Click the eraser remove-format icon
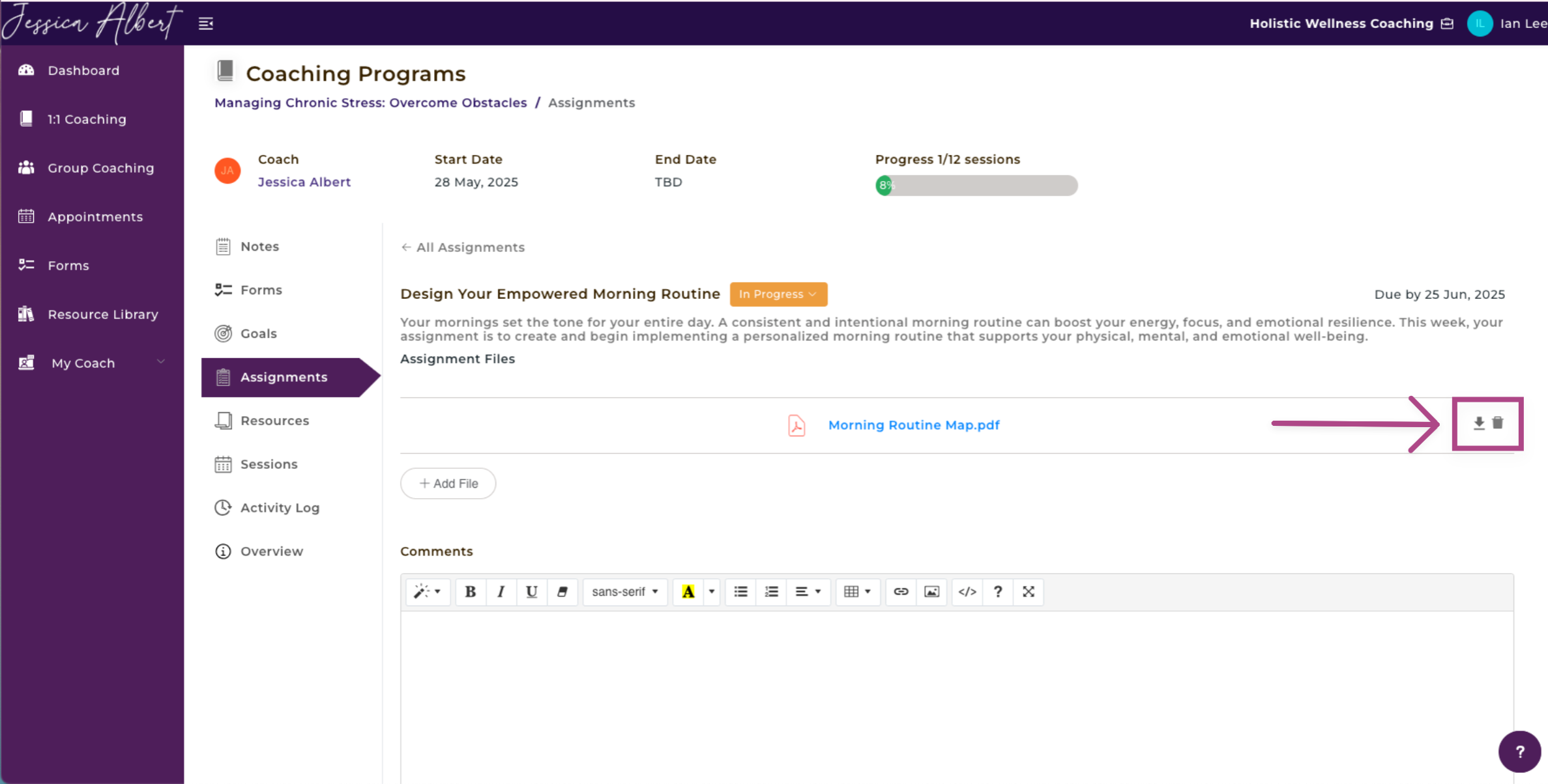The image size is (1548, 784). pos(562,592)
